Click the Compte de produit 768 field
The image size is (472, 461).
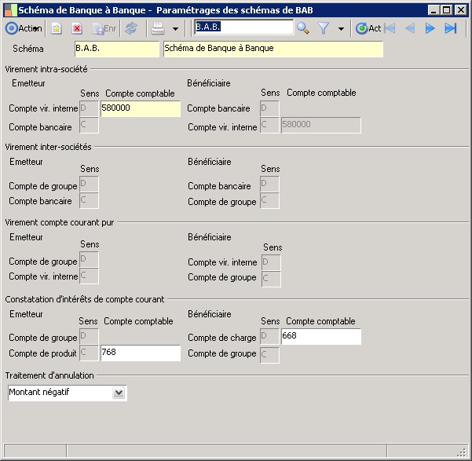tap(140, 353)
